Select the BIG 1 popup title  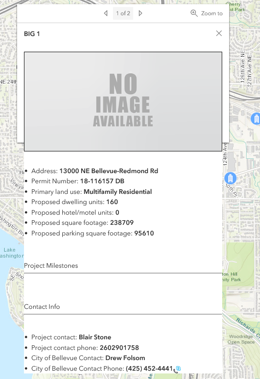32,34
